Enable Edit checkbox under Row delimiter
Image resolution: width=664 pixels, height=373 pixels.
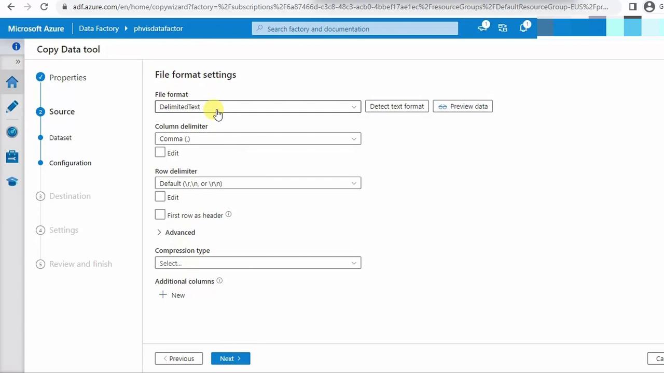point(160,197)
